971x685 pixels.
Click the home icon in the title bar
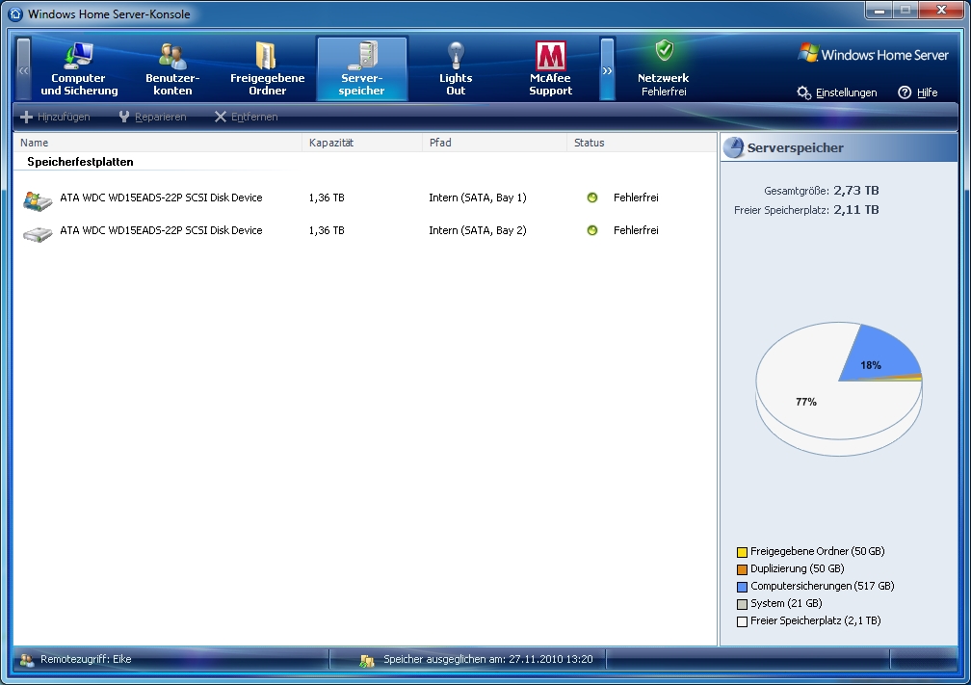pyautogui.click(x=15, y=13)
